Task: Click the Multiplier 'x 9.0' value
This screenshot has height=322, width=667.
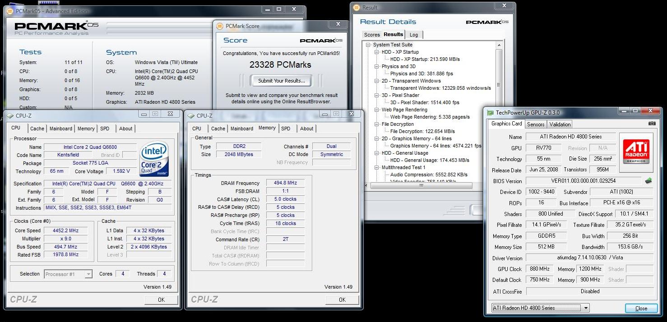Action: click(66, 239)
